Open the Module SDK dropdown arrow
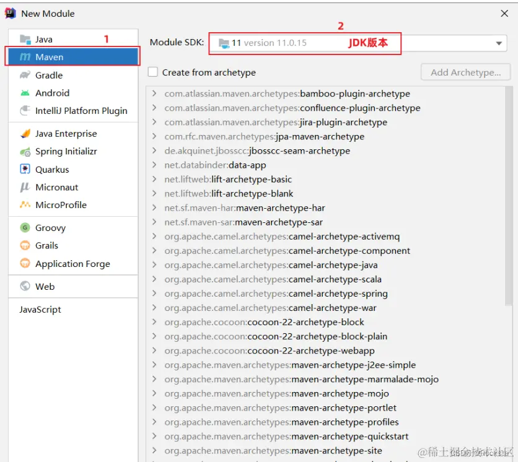 click(x=499, y=43)
